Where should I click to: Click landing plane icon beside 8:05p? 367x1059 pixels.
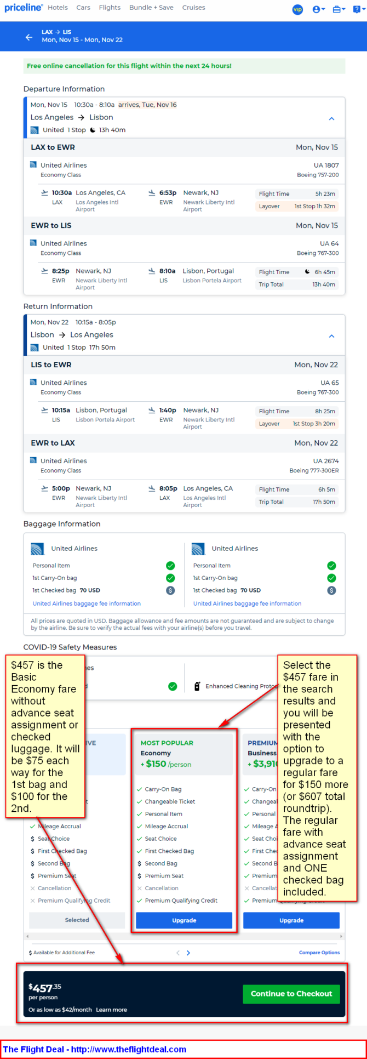click(x=152, y=488)
